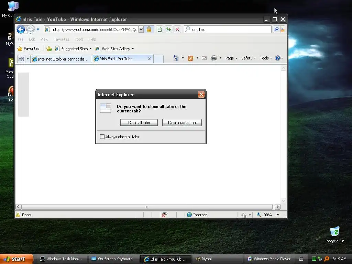Open a new tab button
Viewport: 352px width, 264px height.
[158, 59]
